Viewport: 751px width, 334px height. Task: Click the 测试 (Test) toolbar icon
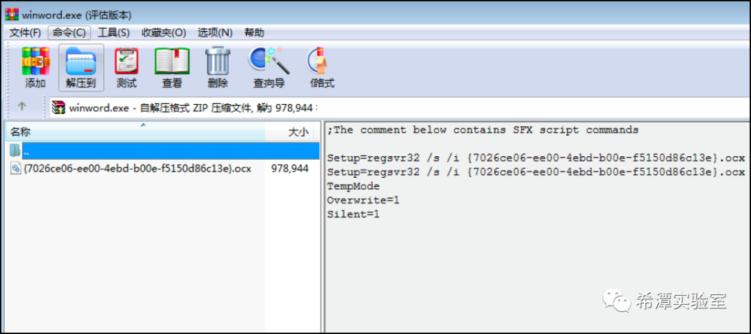(x=127, y=67)
